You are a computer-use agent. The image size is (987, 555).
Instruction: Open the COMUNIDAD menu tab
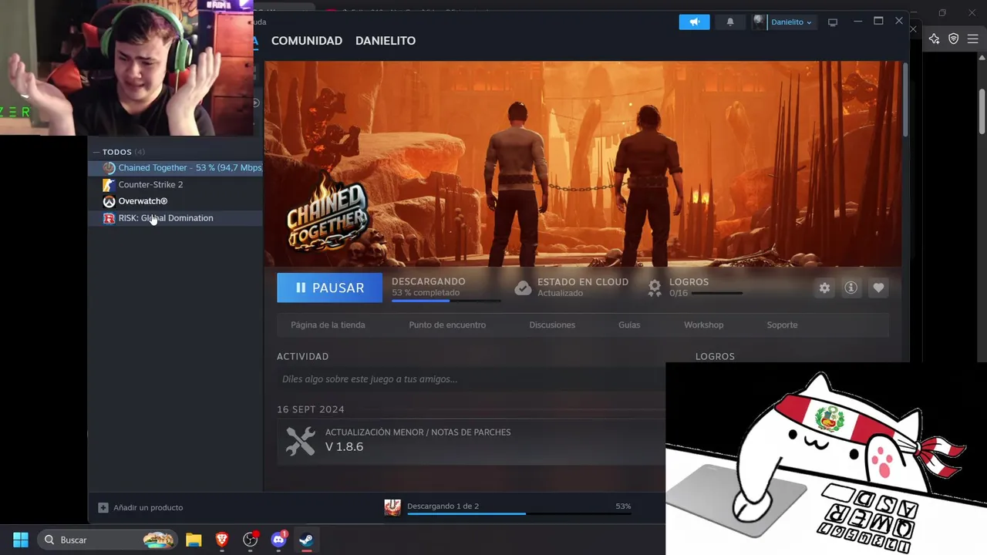pyautogui.click(x=307, y=41)
